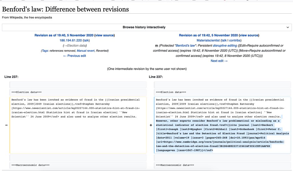
Task: Open the talk page for 186.194.61.220
Action: (87, 40)
